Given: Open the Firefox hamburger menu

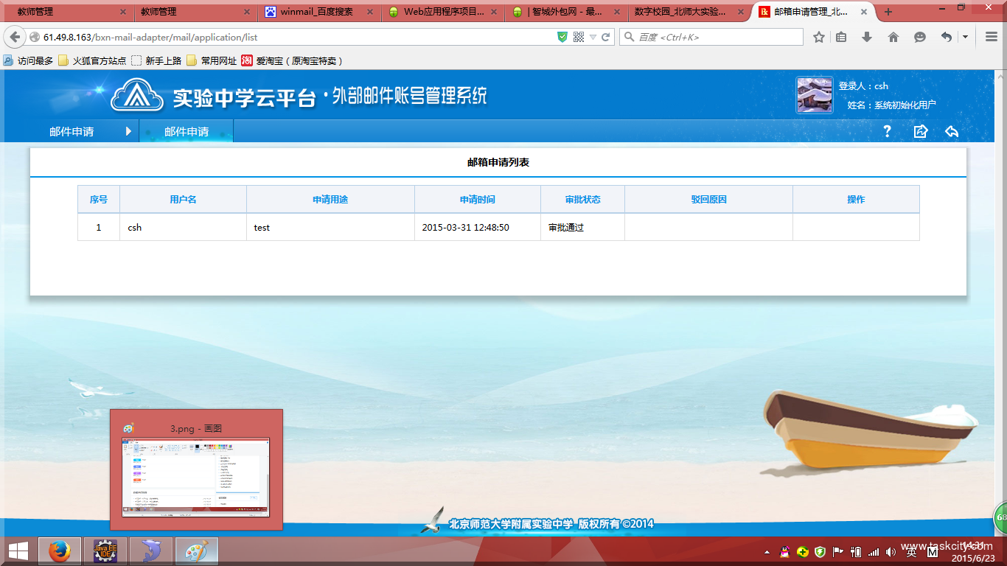Looking at the screenshot, I should (x=992, y=37).
